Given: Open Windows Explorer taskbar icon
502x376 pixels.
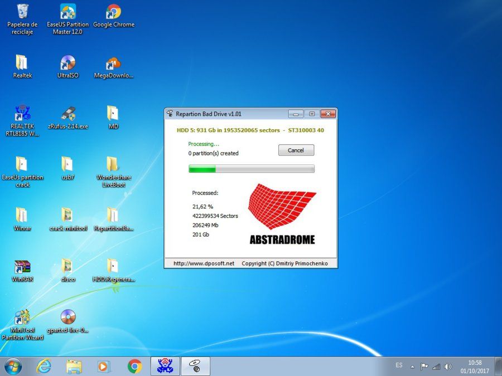Looking at the screenshot, I should coord(74,367).
